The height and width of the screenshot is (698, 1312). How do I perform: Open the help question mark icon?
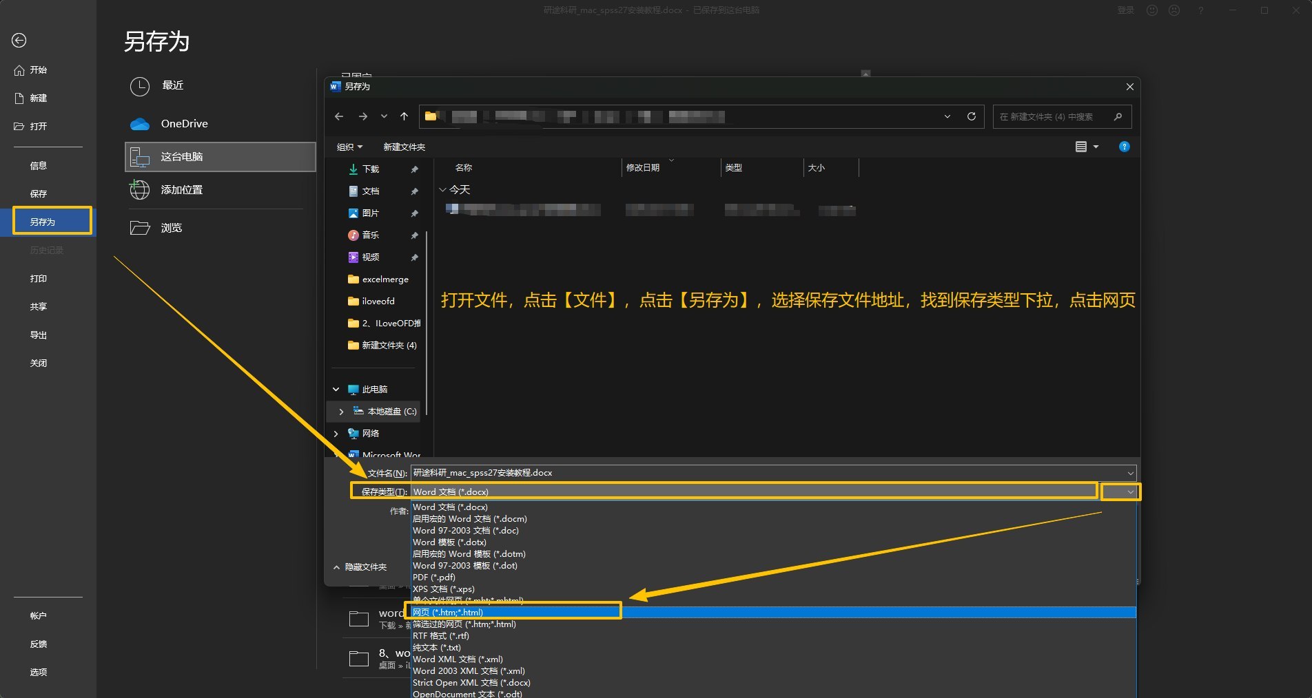(x=1125, y=147)
